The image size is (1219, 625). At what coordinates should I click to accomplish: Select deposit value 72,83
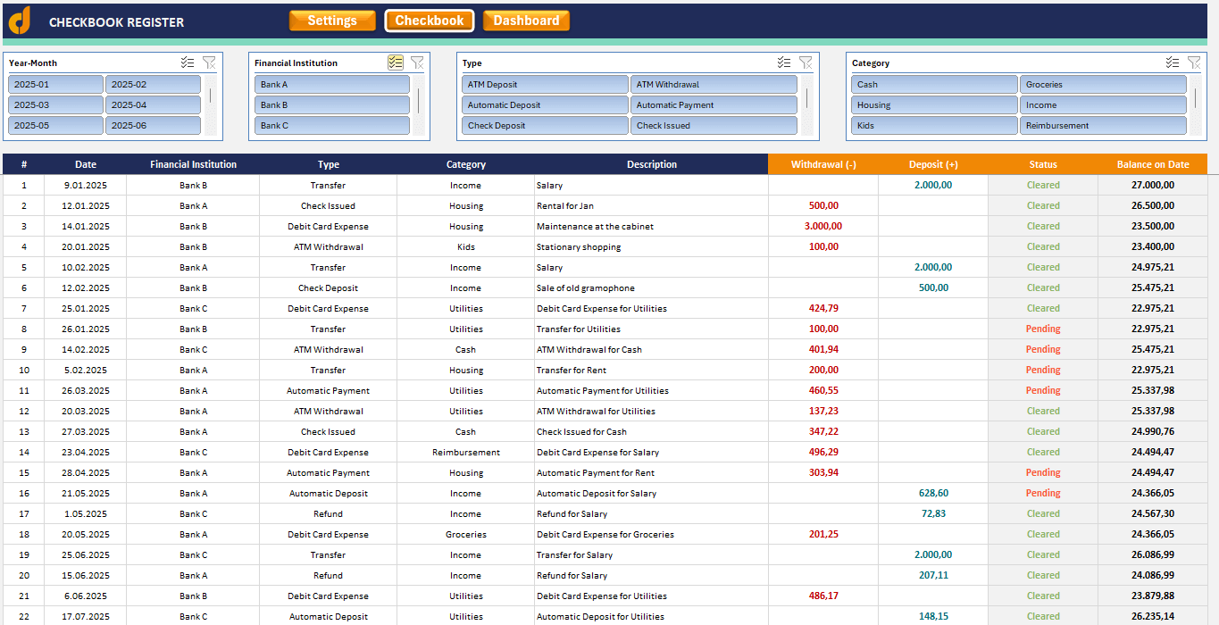pyautogui.click(x=933, y=514)
